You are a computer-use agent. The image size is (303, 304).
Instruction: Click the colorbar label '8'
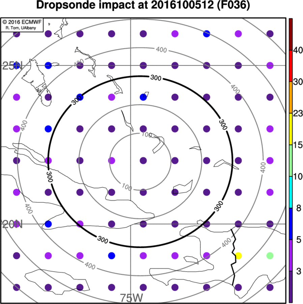(x=299, y=208)
